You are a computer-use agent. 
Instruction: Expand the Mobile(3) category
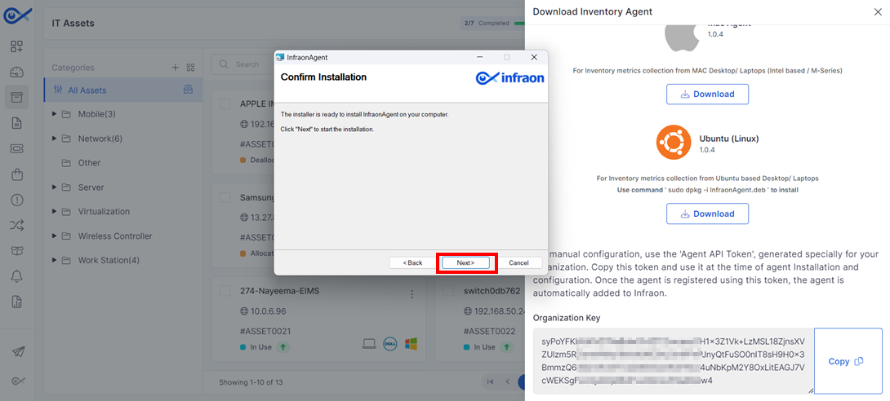[55, 114]
